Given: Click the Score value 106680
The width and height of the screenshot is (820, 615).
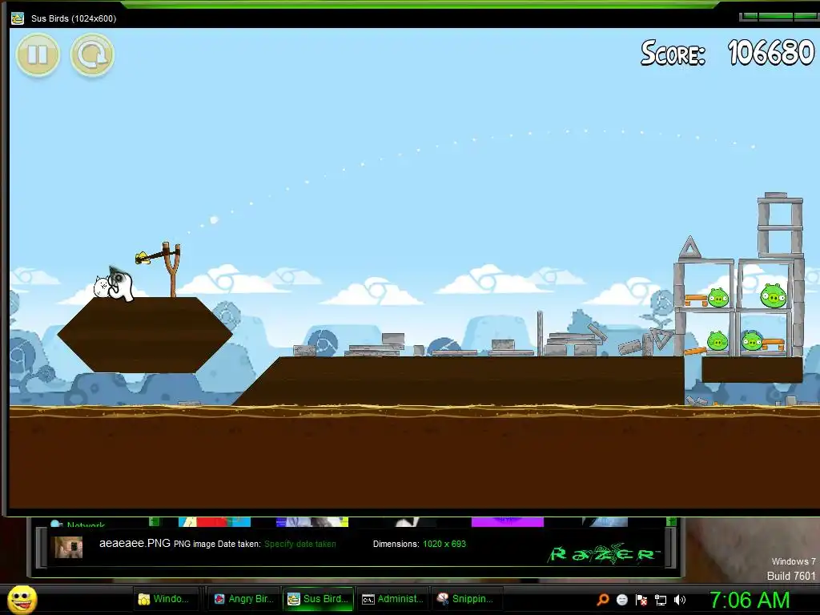Looking at the screenshot, I should 771,53.
